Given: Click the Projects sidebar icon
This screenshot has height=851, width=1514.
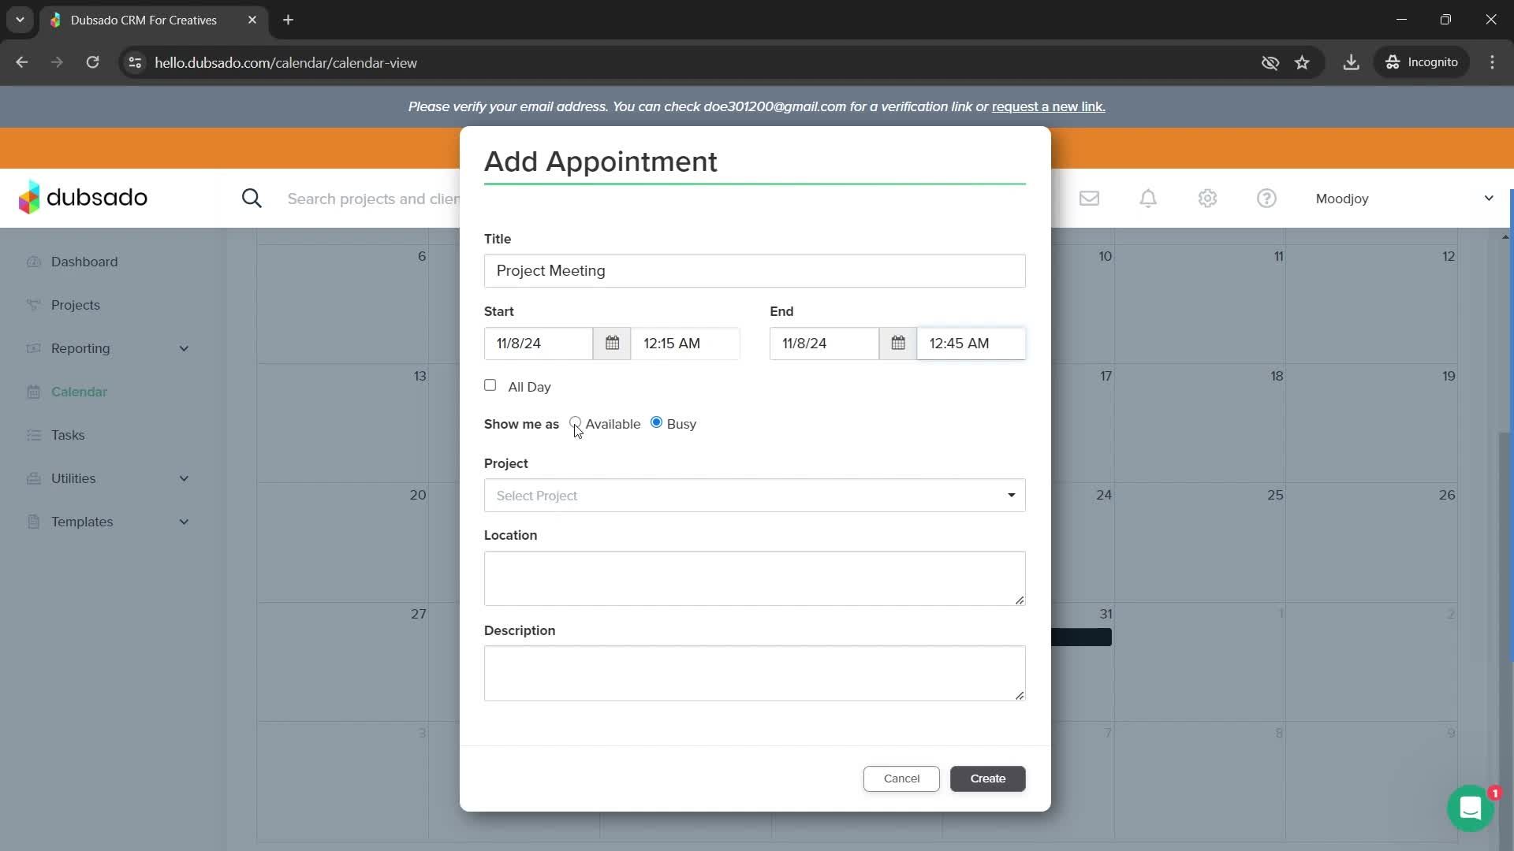Looking at the screenshot, I should tap(33, 305).
